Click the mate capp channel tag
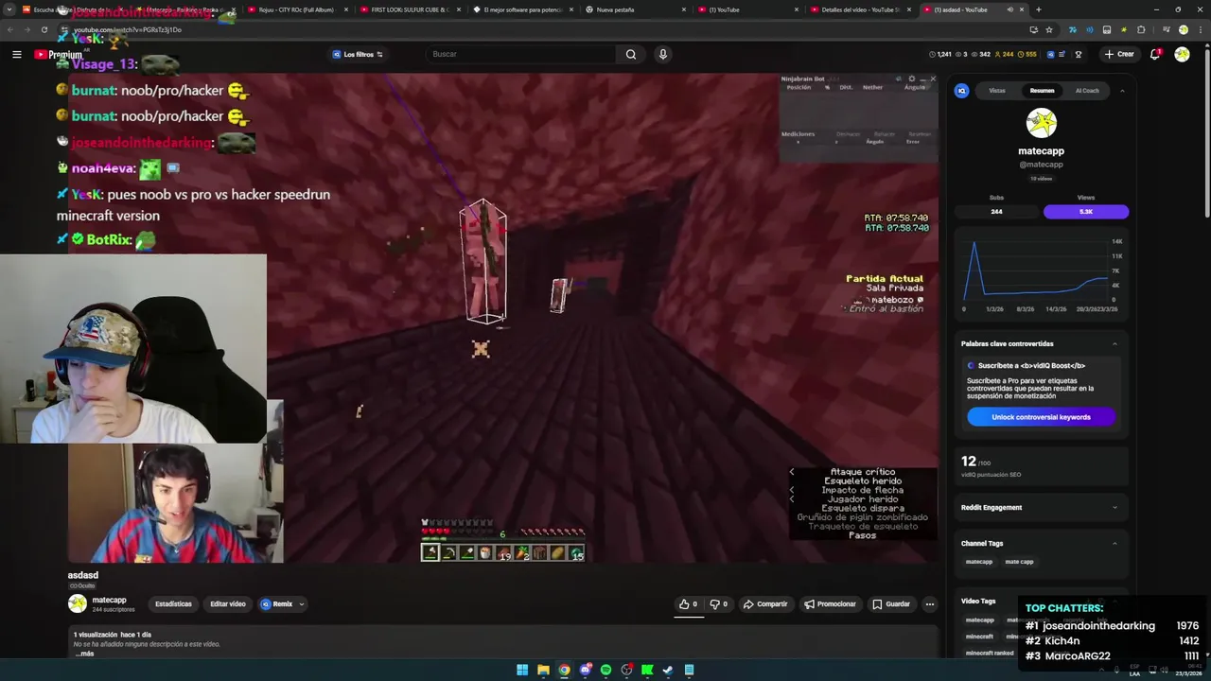 coord(1019,562)
